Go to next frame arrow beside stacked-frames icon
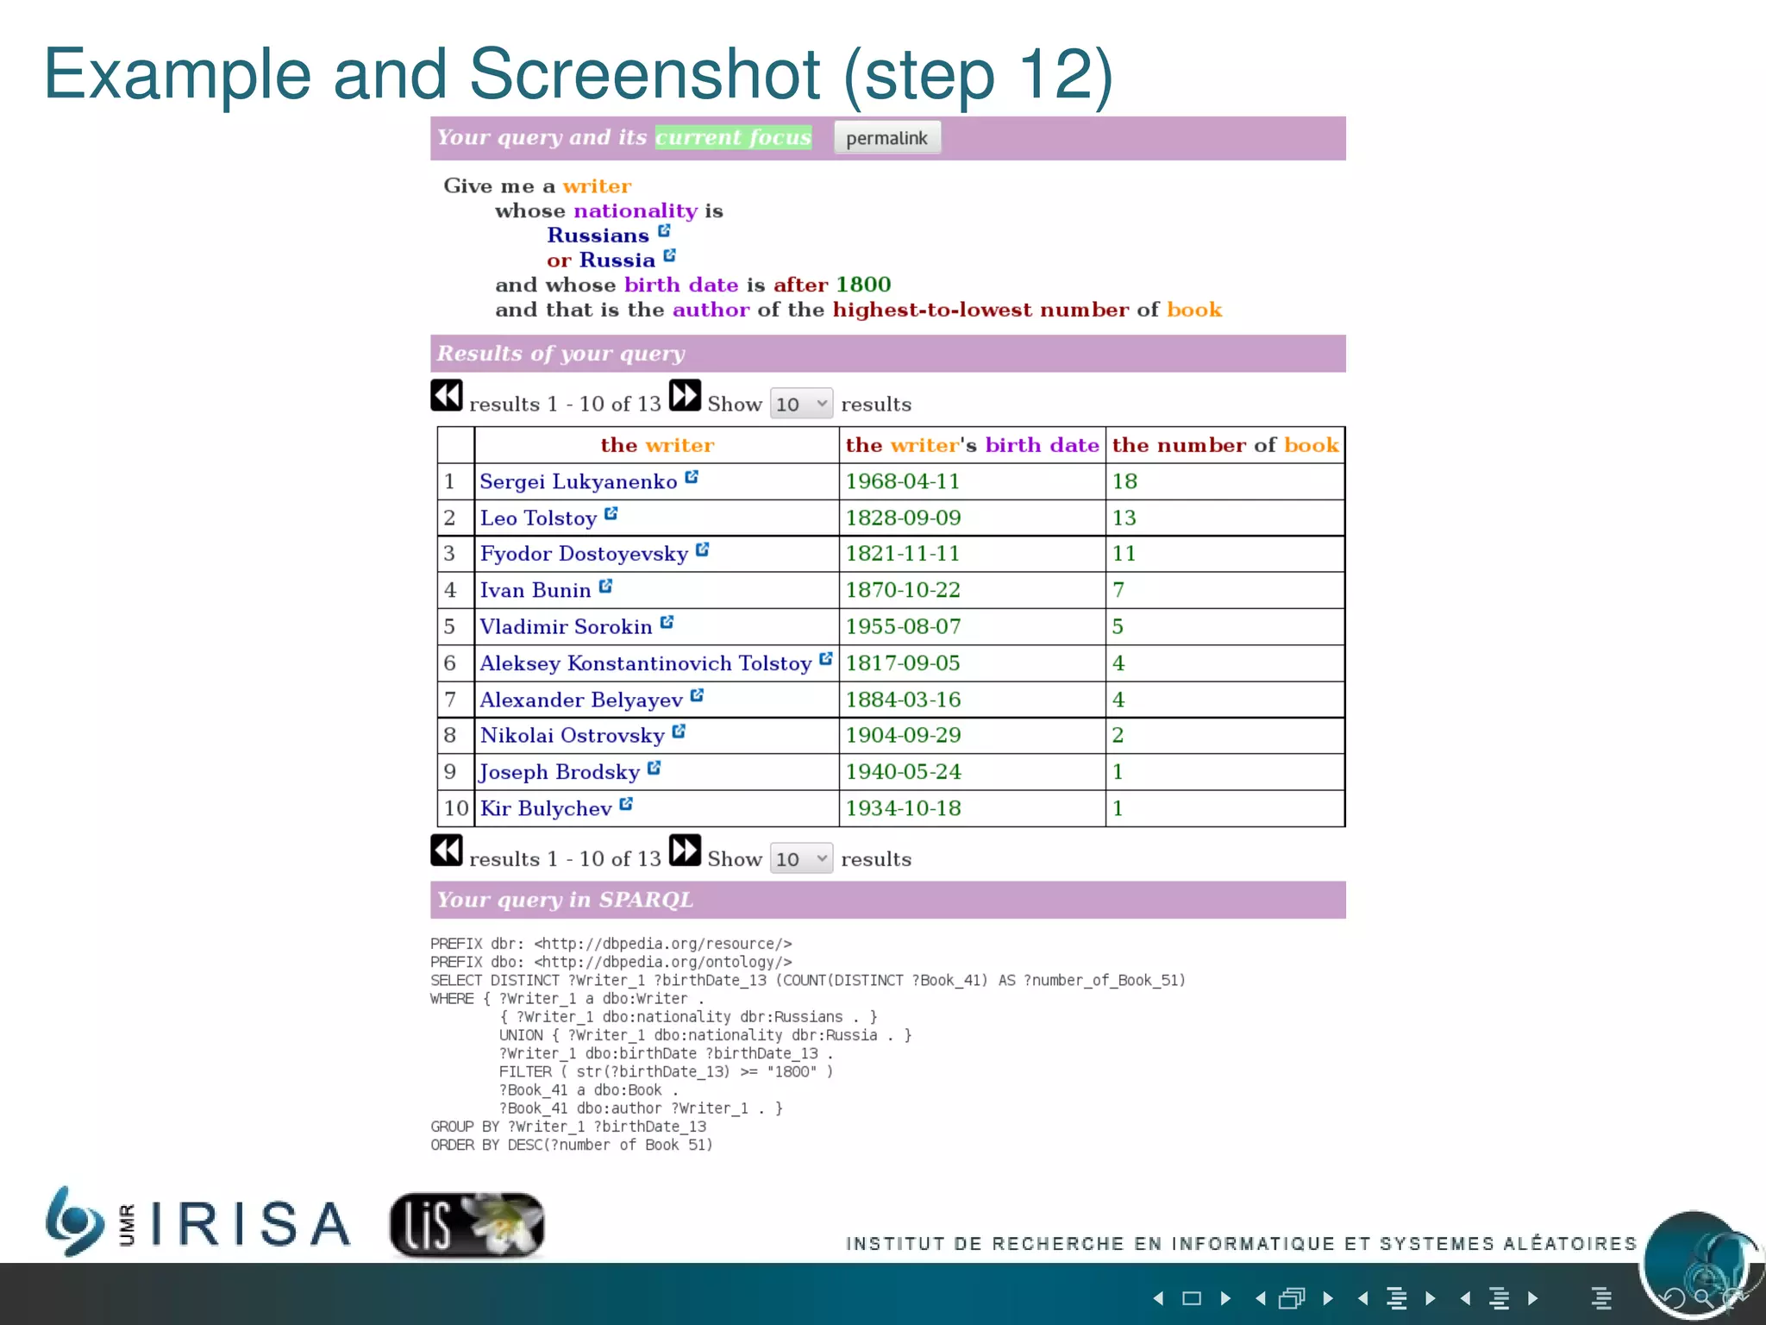 coord(1328,1298)
